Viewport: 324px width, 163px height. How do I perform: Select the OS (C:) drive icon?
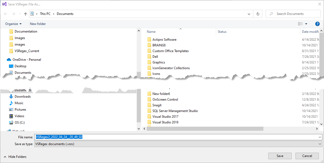[11, 123]
